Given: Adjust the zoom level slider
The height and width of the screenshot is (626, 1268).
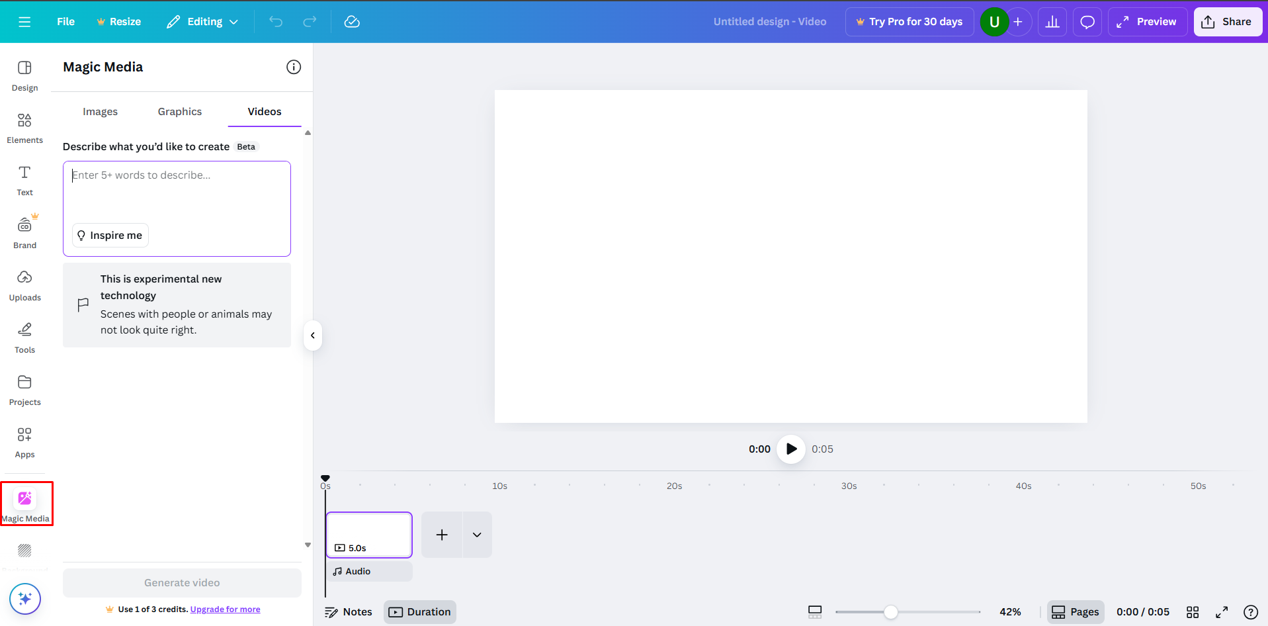Looking at the screenshot, I should tap(892, 612).
